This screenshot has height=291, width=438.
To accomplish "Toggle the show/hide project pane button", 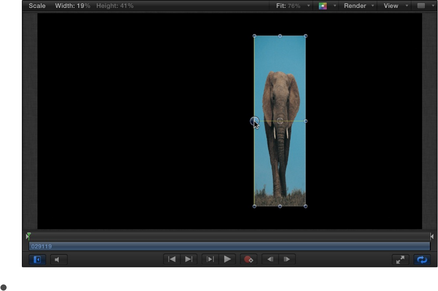I will [x=37, y=260].
